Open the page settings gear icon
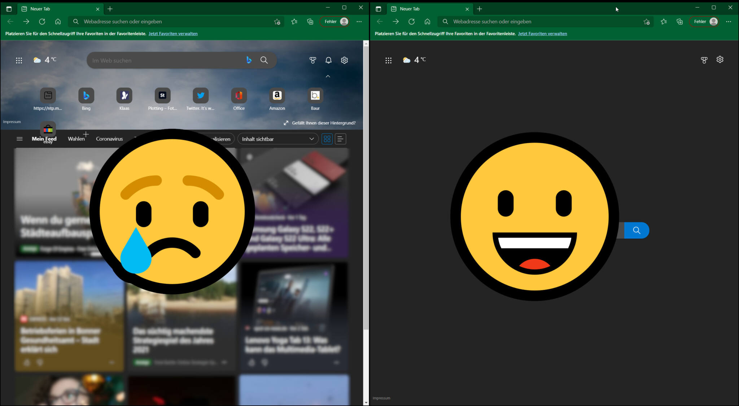Image resolution: width=739 pixels, height=406 pixels. (x=345, y=60)
